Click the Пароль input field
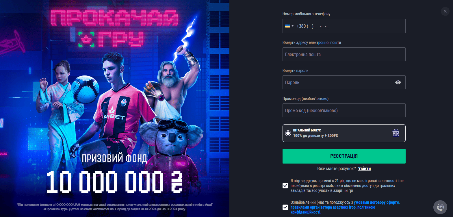This screenshot has height=217, width=453. click(x=344, y=82)
